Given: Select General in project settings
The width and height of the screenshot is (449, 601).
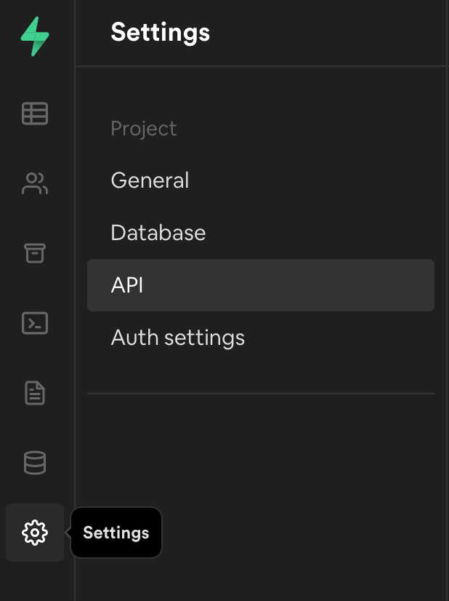Looking at the screenshot, I should coord(150,180).
